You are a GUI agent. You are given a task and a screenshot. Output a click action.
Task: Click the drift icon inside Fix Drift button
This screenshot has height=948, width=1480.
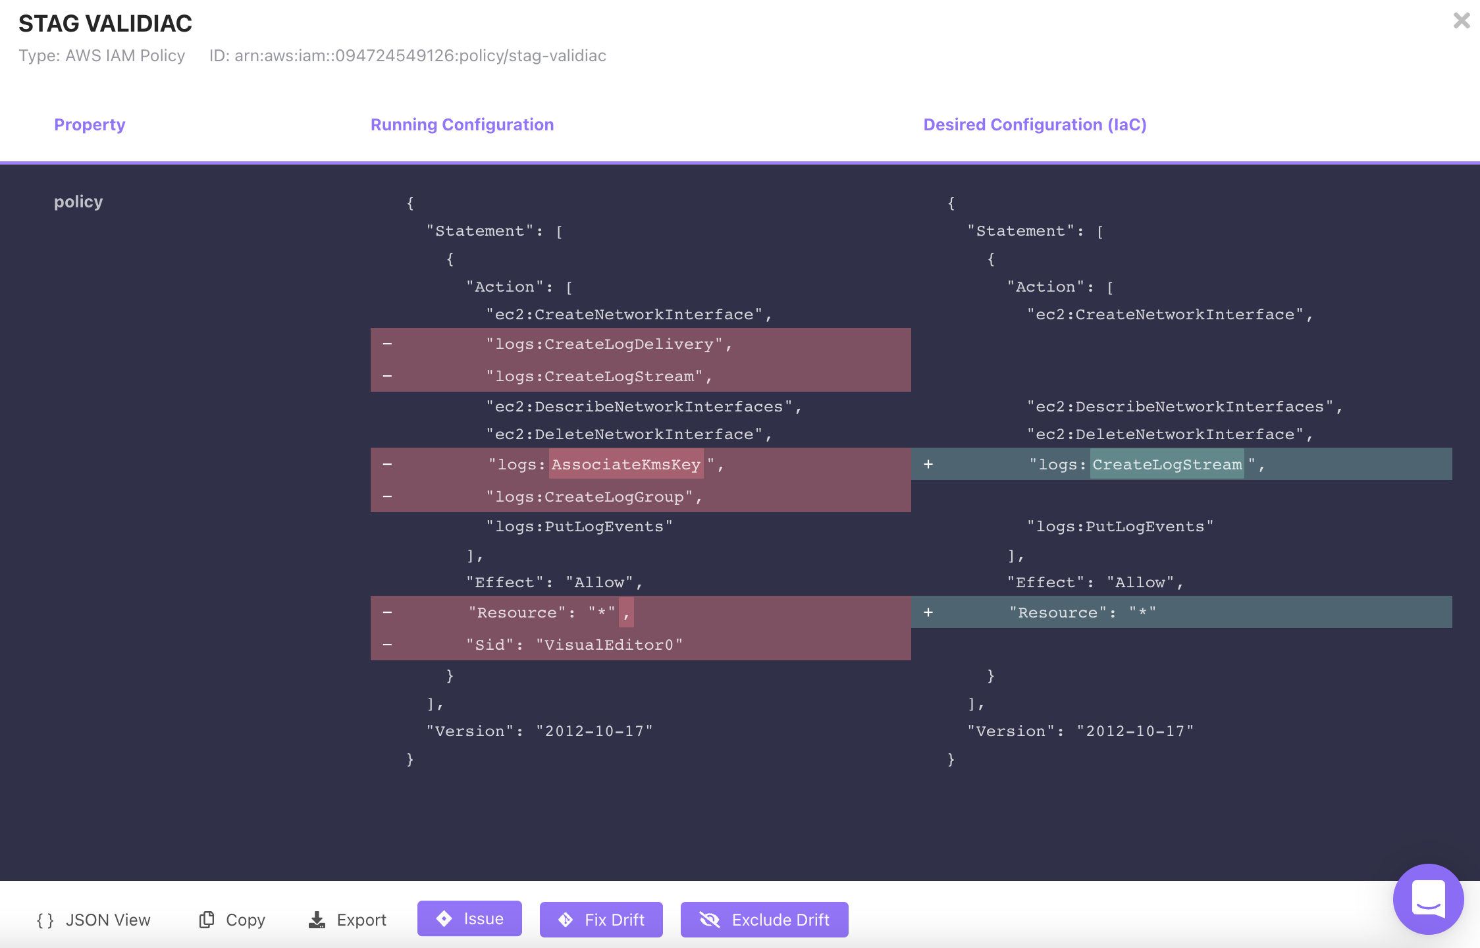click(566, 919)
